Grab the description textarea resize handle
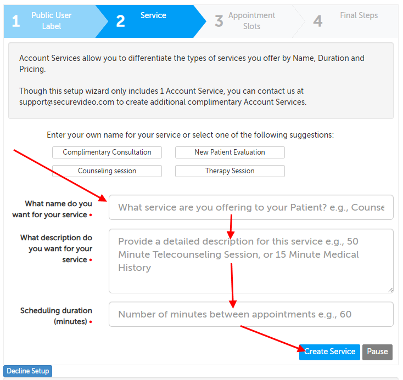The image size is (403, 380). [x=390, y=290]
